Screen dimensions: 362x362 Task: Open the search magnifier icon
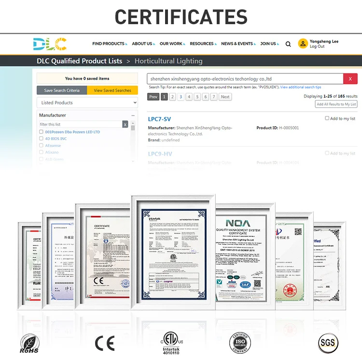pyautogui.click(x=288, y=44)
